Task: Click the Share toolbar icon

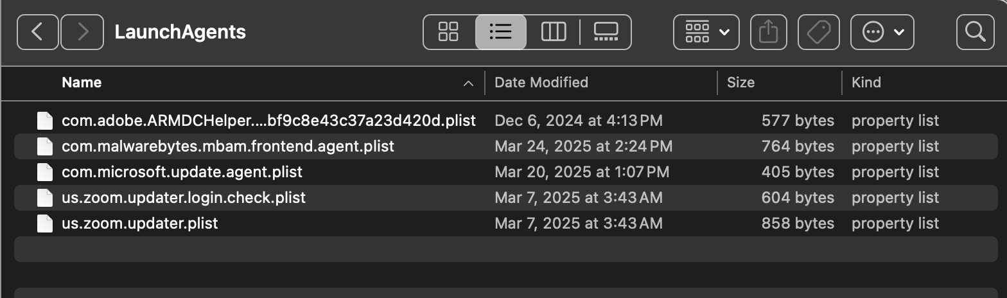Action: pos(768,32)
